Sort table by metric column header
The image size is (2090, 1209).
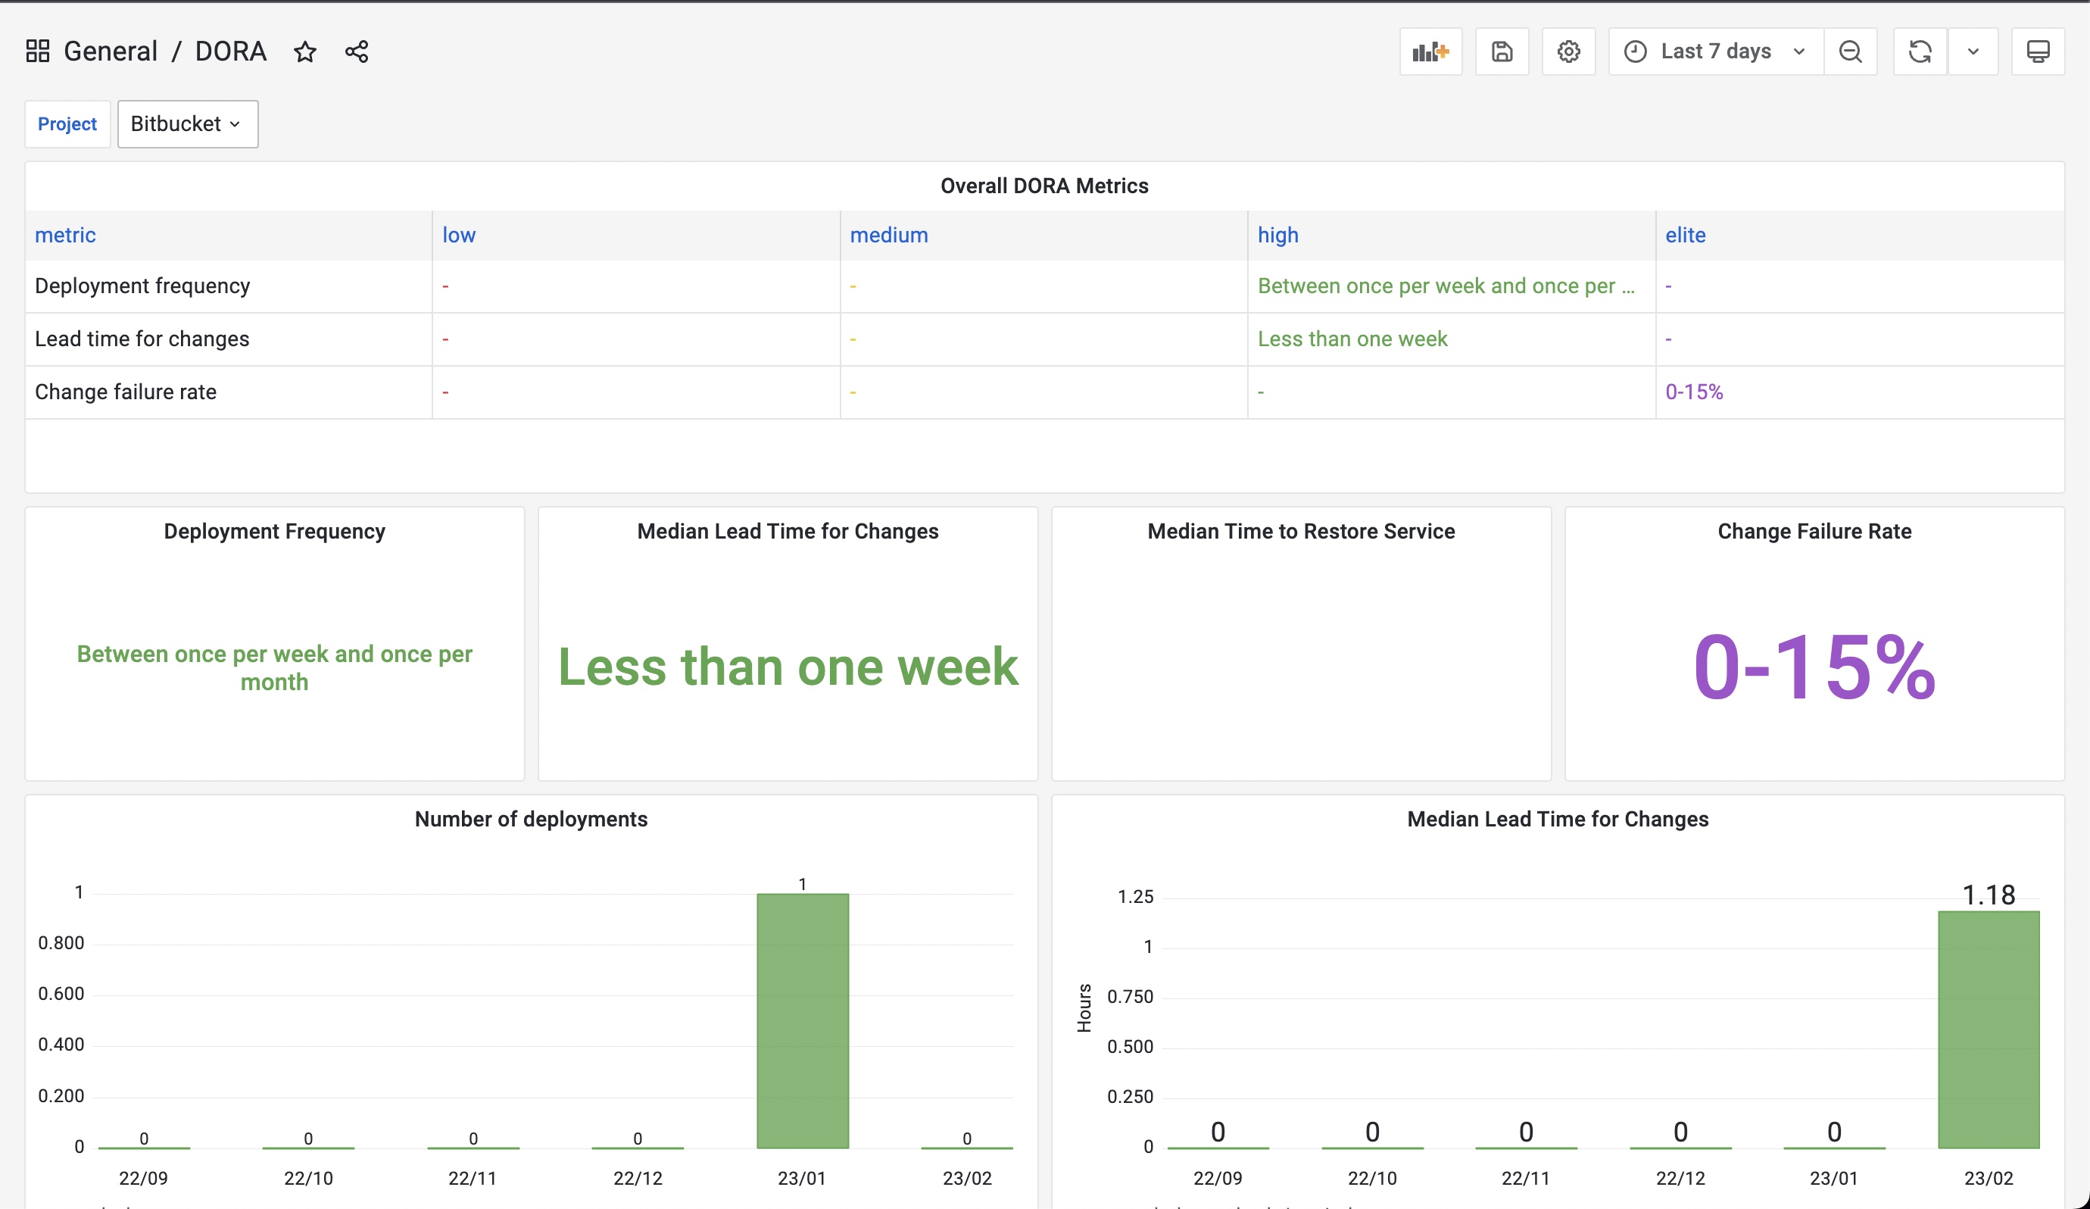tap(64, 235)
